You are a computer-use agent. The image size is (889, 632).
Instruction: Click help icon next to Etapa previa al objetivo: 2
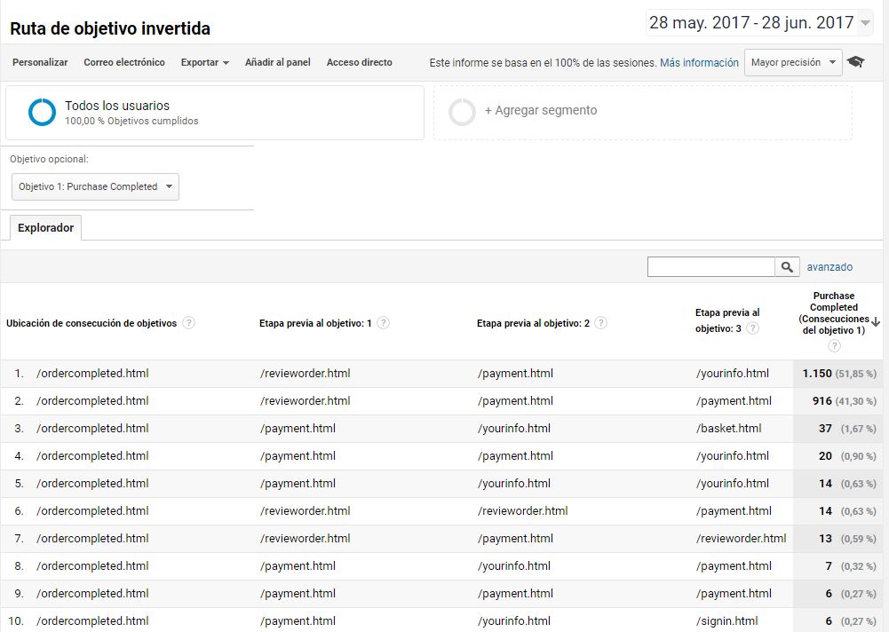point(602,323)
